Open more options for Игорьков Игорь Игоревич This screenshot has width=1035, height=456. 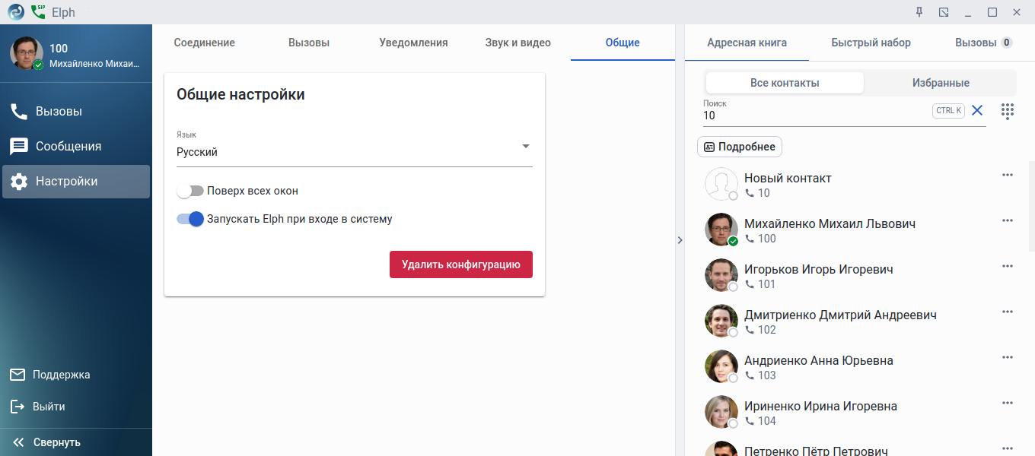[x=1008, y=266]
